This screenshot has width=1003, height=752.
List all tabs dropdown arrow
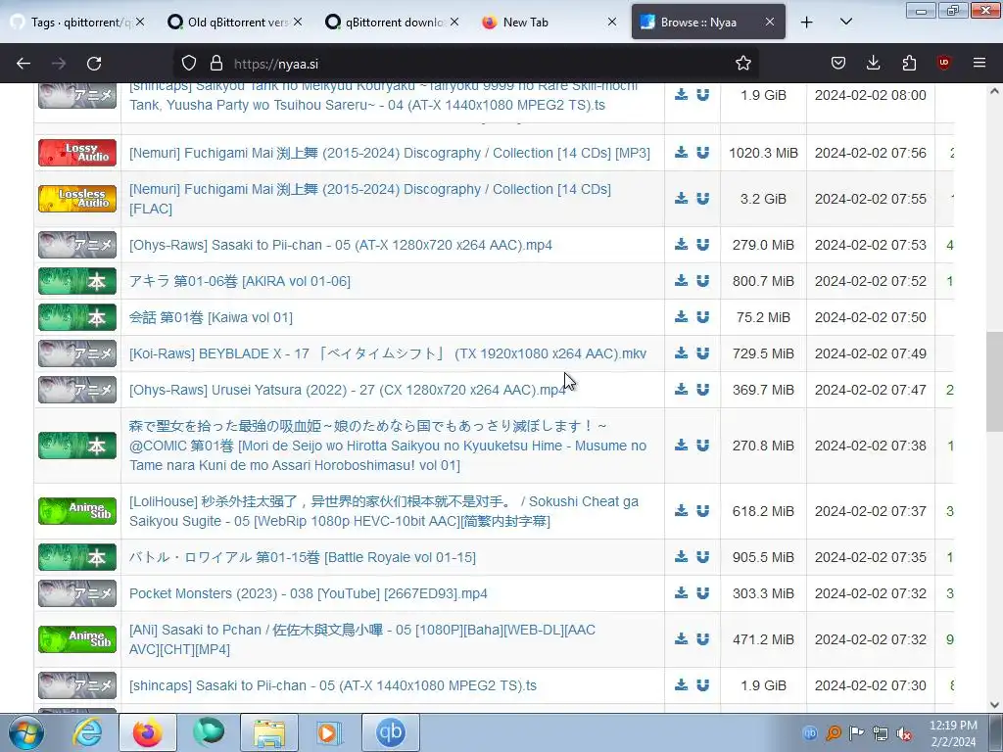click(845, 22)
